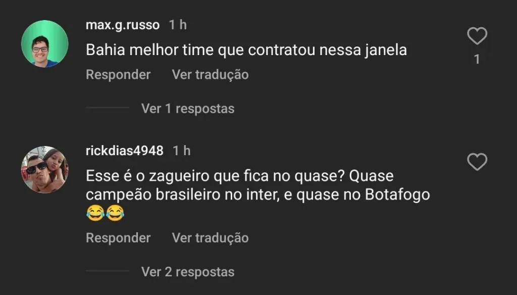Tap the heart on rickdias4948's comment
The width and height of the screenshot is (517, 295).
[x=477, y=162]
